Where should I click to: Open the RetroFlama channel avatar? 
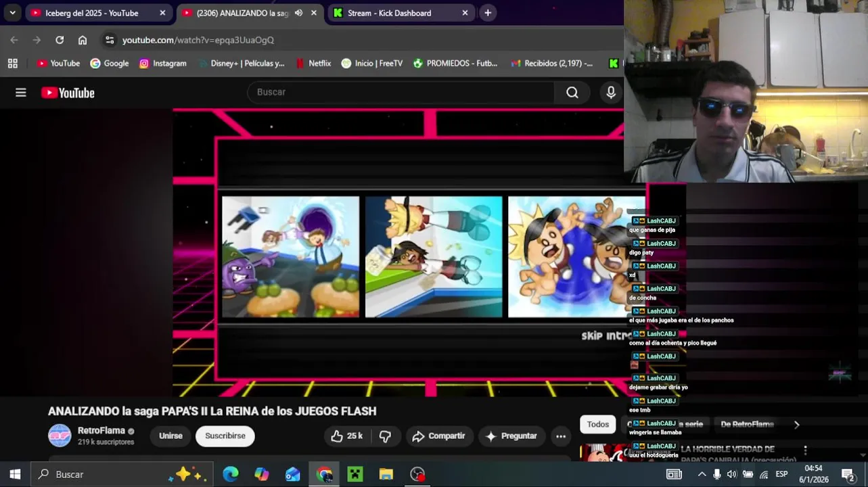coord(60,436)
